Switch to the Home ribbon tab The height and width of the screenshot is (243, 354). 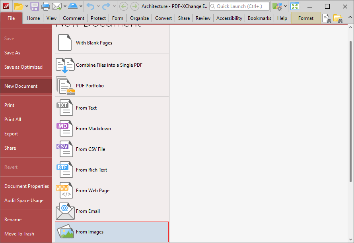pyautogui.click(x=33, y=18)
